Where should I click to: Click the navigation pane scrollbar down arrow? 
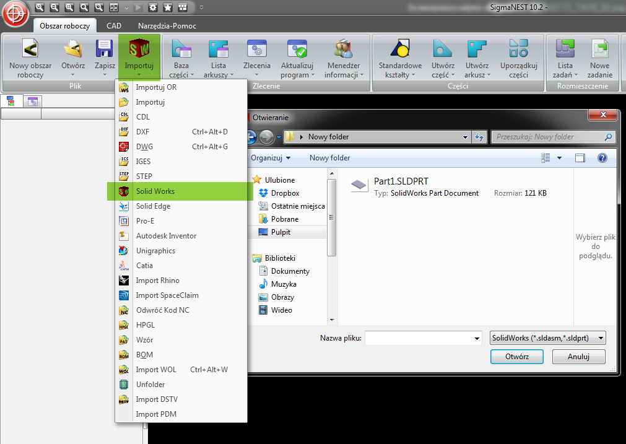(x=332, y=320)
